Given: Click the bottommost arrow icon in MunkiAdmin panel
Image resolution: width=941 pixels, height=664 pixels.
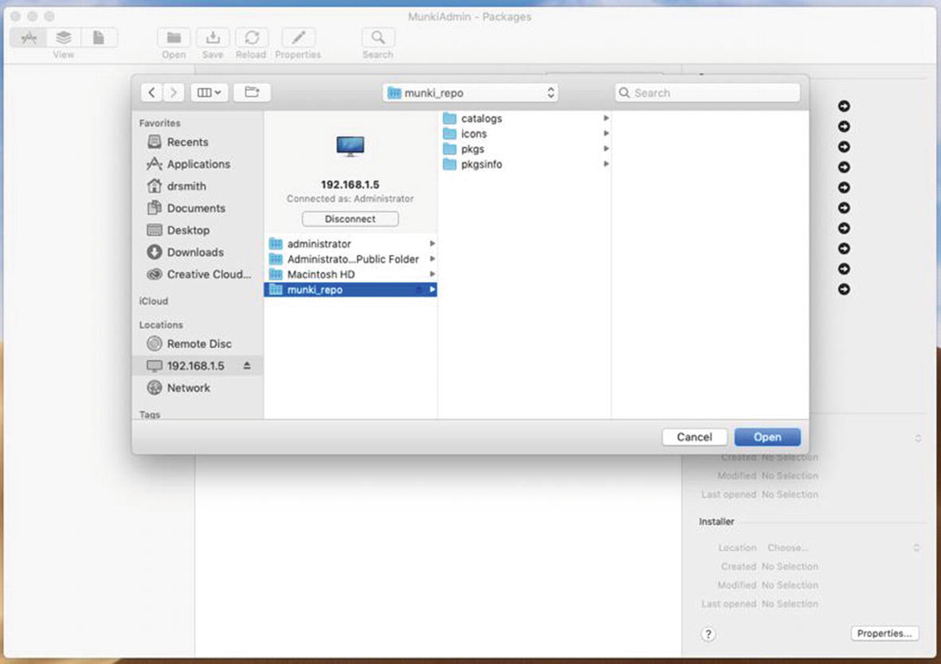Looking at the screenshot, I should [844, 289].
